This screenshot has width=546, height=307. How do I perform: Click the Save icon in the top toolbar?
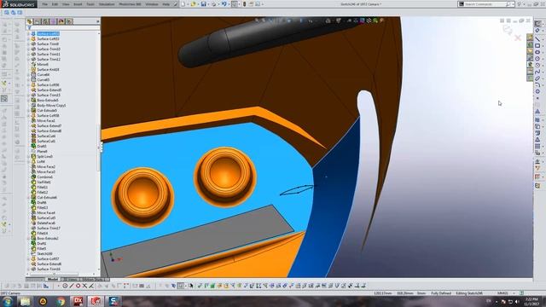pos(203,4)
